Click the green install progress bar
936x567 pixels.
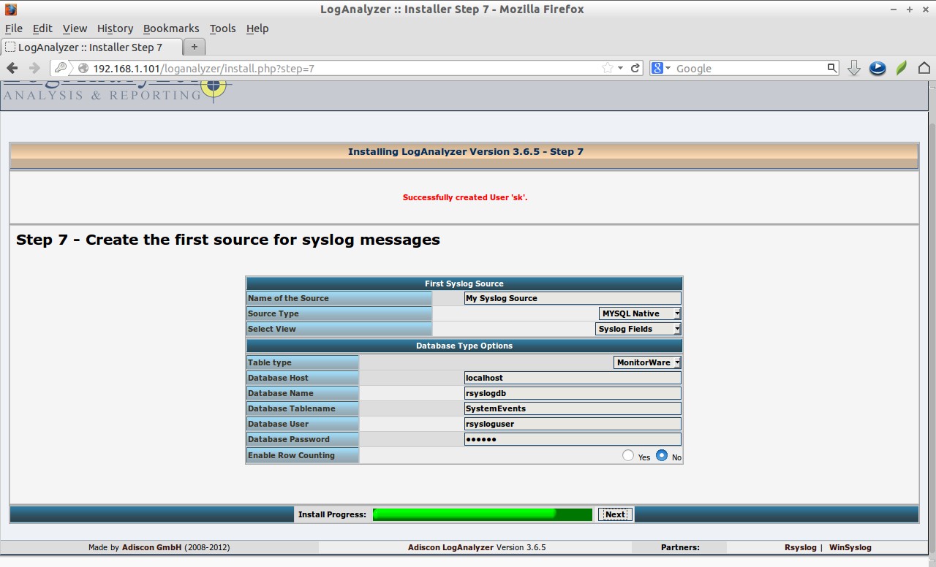click(483, 514)
